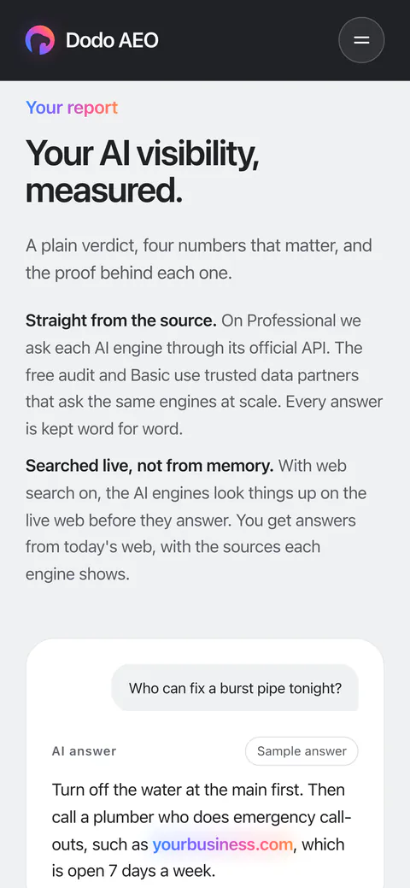
Task: Click the dark top navigation bar
Action: [x=205, y=40]
